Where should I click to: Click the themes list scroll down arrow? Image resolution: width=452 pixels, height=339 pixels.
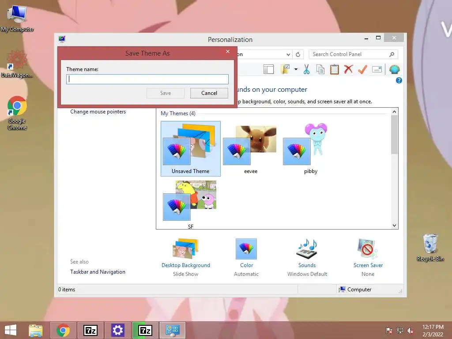click(x=394, y=226)
